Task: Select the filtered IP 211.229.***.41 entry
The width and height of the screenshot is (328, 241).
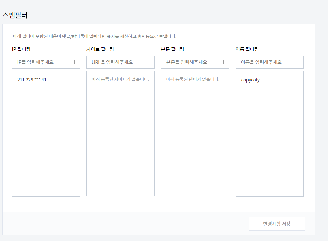Action: coord(32,80)
